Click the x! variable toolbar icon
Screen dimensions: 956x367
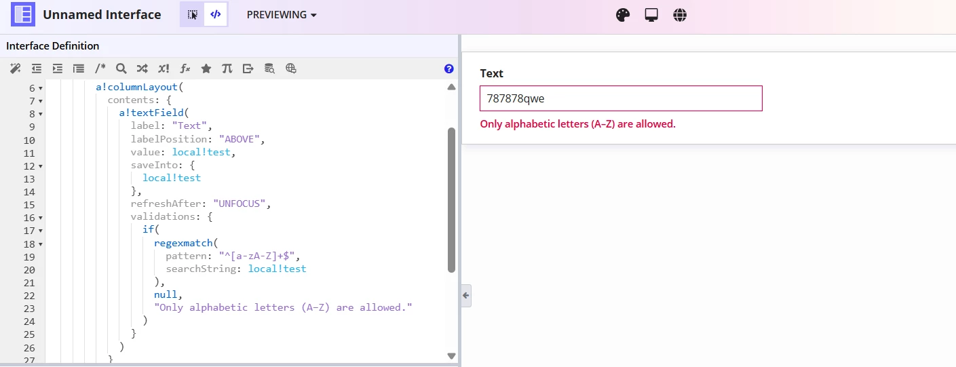tap(164, 69)
